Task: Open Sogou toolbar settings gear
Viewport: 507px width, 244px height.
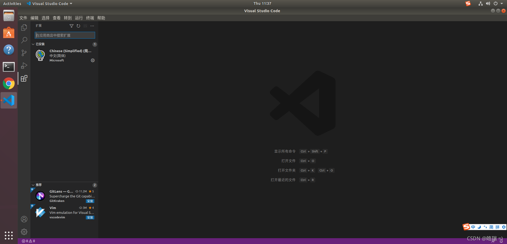Action: point(504,227)
